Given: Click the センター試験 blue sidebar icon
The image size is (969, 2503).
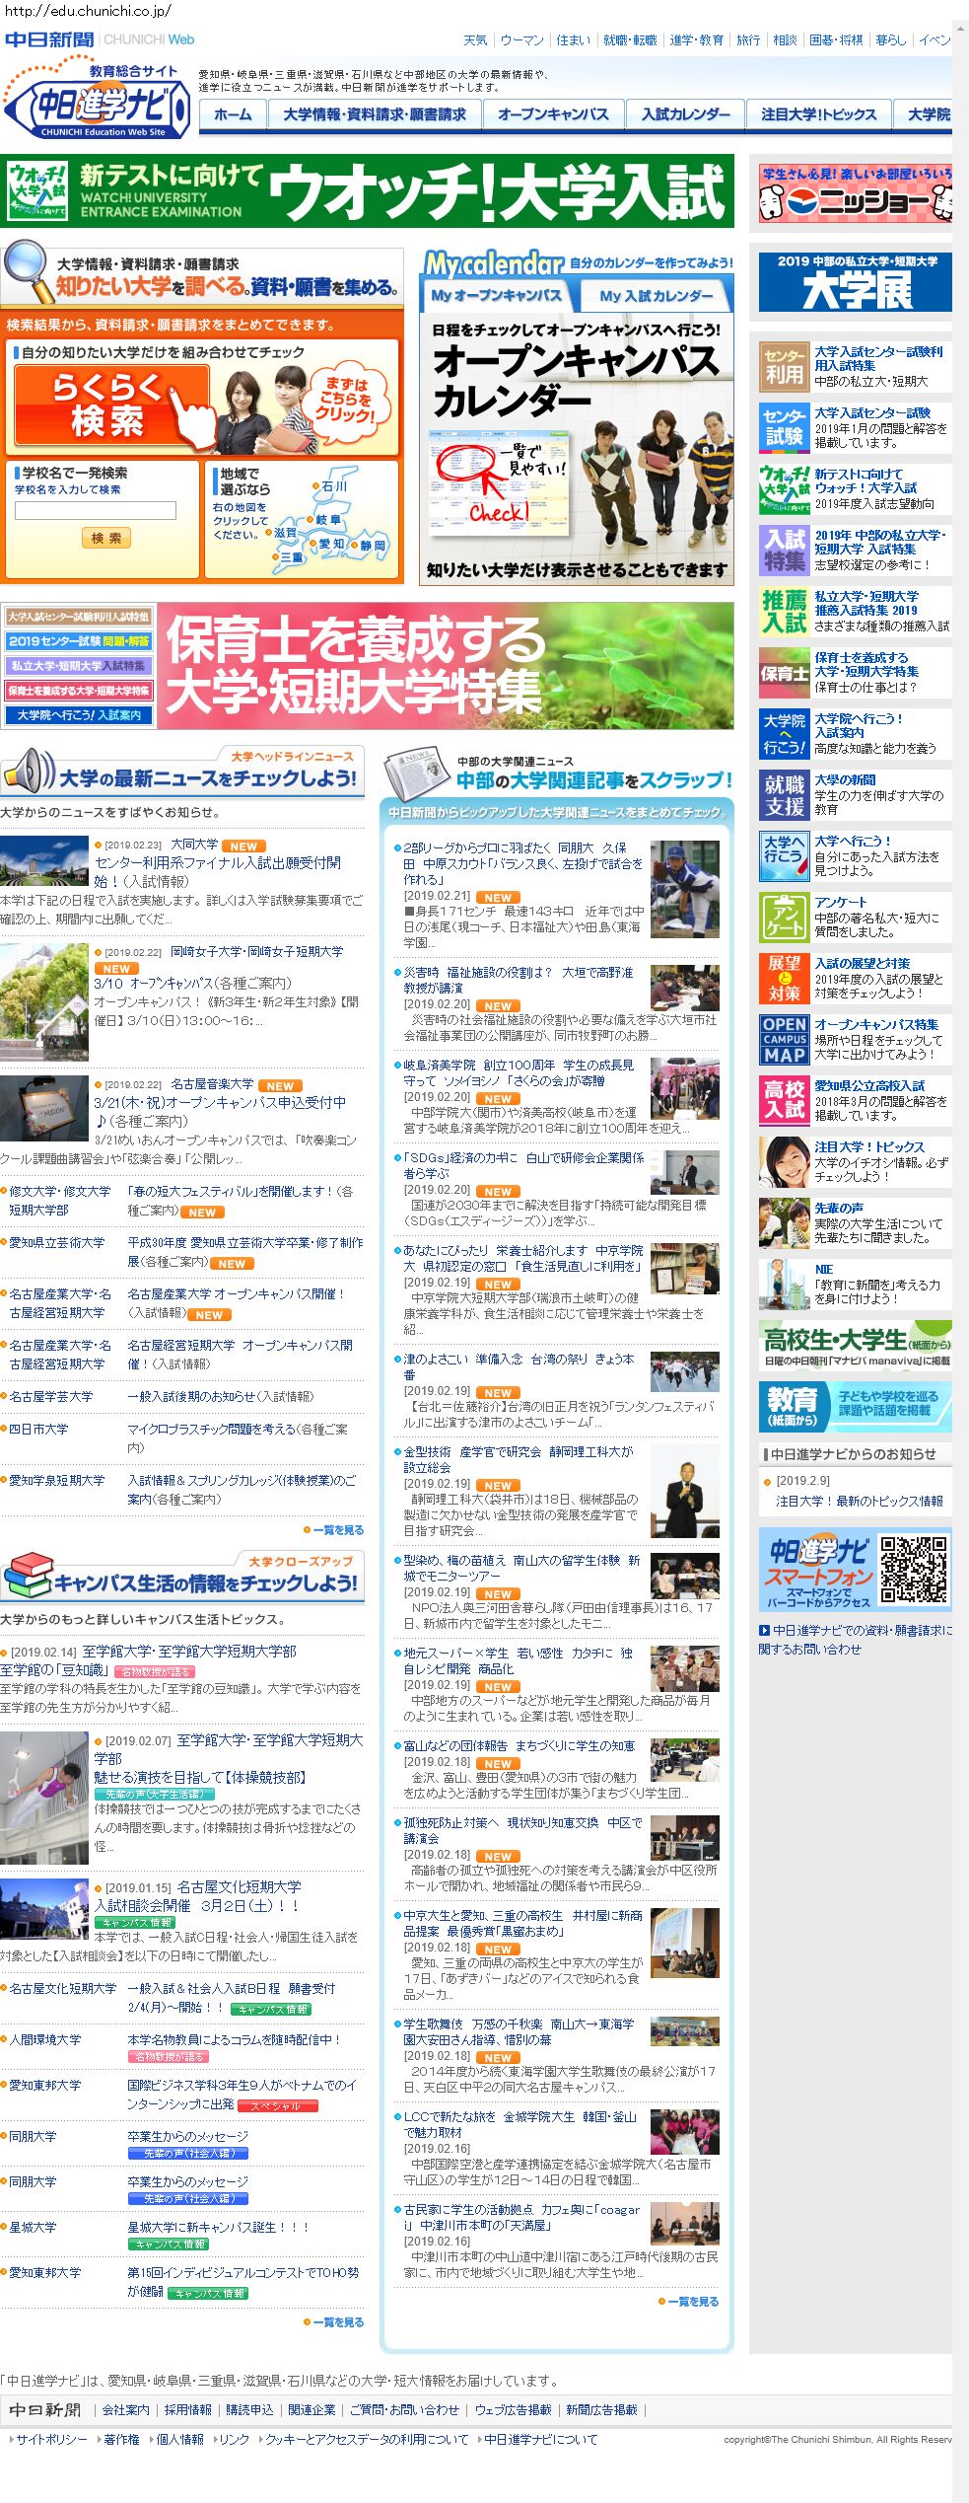Looking at the screenshot, I should pos(784,428).
